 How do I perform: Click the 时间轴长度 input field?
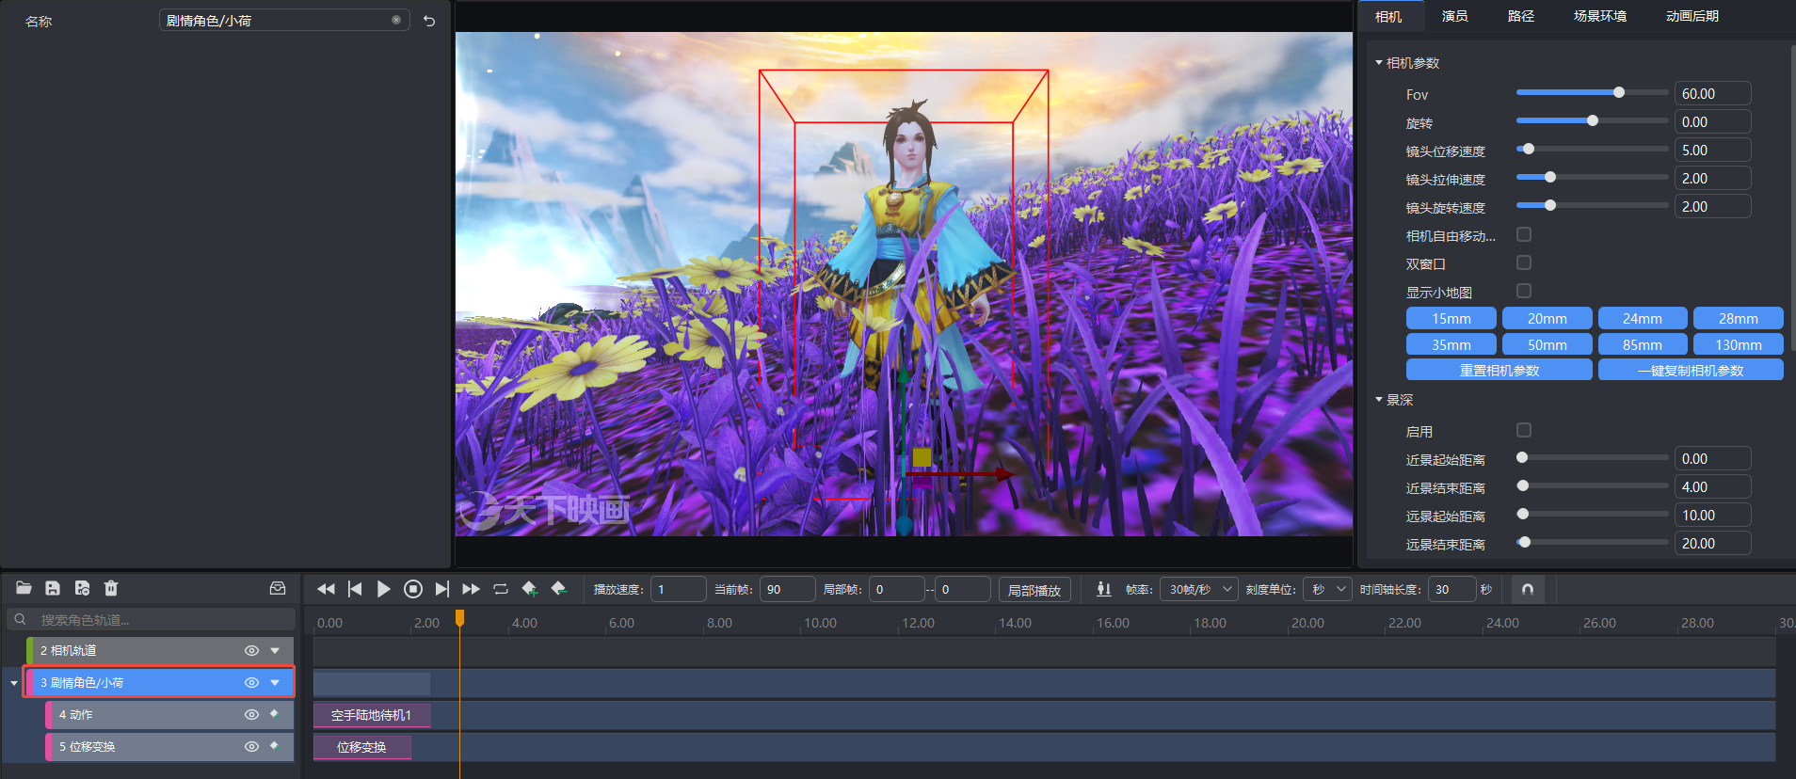(1452, 589)
